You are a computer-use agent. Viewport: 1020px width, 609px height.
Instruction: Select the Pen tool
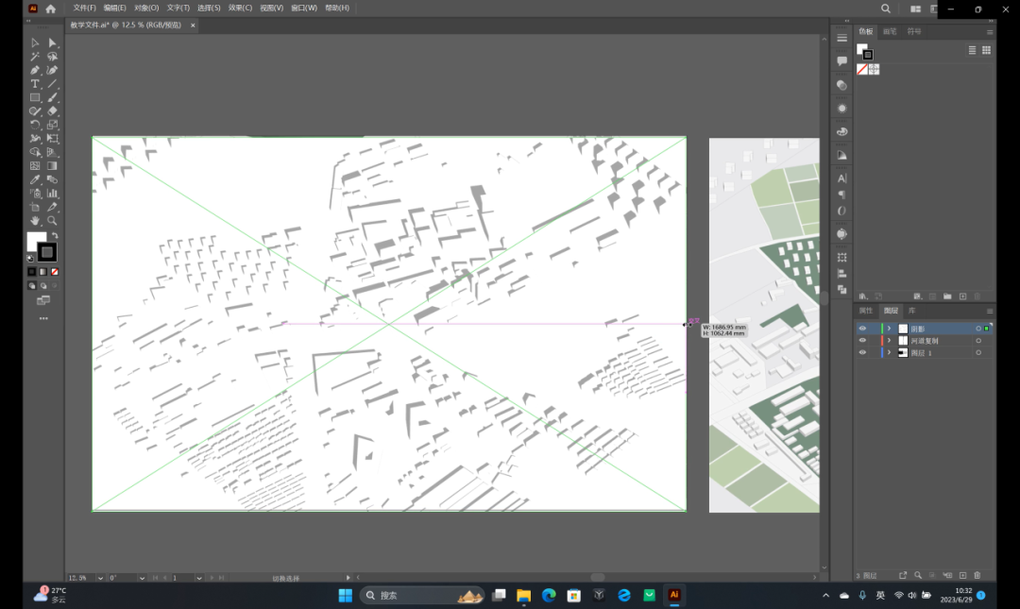pos(35,70)
